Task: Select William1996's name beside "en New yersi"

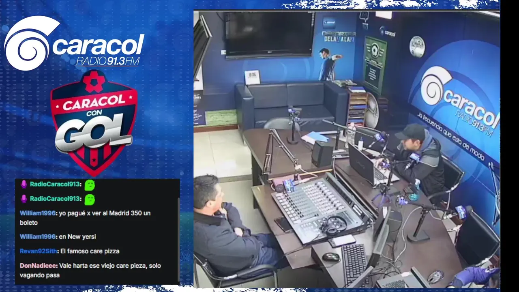Action: tap(38, 236)
